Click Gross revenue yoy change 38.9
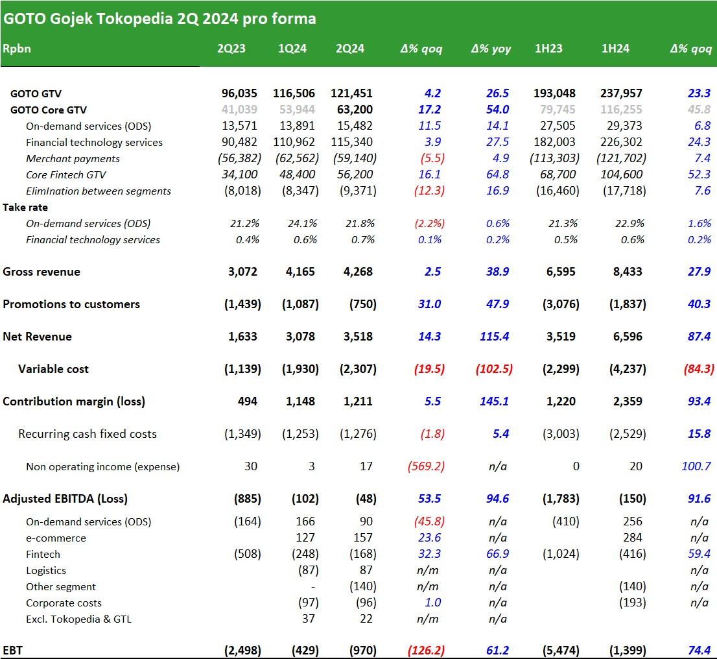 [497, 272]
